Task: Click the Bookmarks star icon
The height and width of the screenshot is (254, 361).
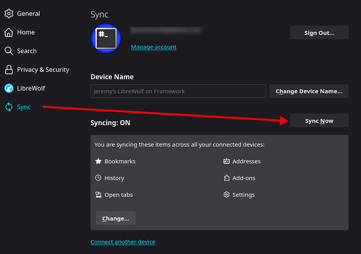Action: pyautogui.click(x=98, y=161)
